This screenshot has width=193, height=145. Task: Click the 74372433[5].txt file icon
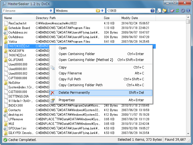tap(6, 46)
